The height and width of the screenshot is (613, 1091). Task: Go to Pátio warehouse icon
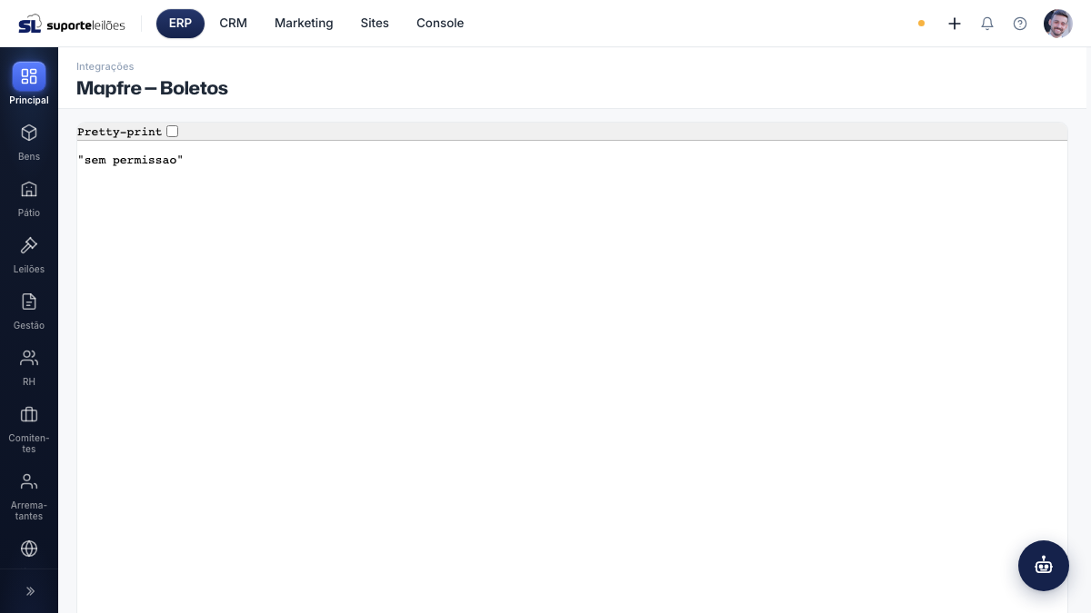tap(29, 189)
